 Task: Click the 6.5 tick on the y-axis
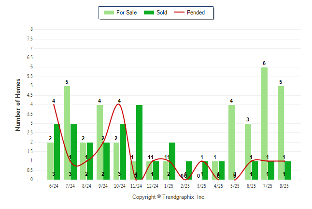click(x=30, y=58)
